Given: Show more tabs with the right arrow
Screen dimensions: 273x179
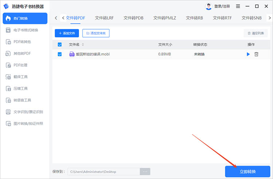Looking at the screenshot, I should (270, 18).
